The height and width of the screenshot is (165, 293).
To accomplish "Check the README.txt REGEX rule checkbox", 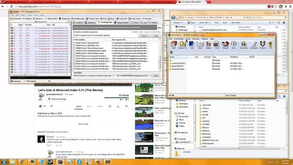I will pos(75,45).
